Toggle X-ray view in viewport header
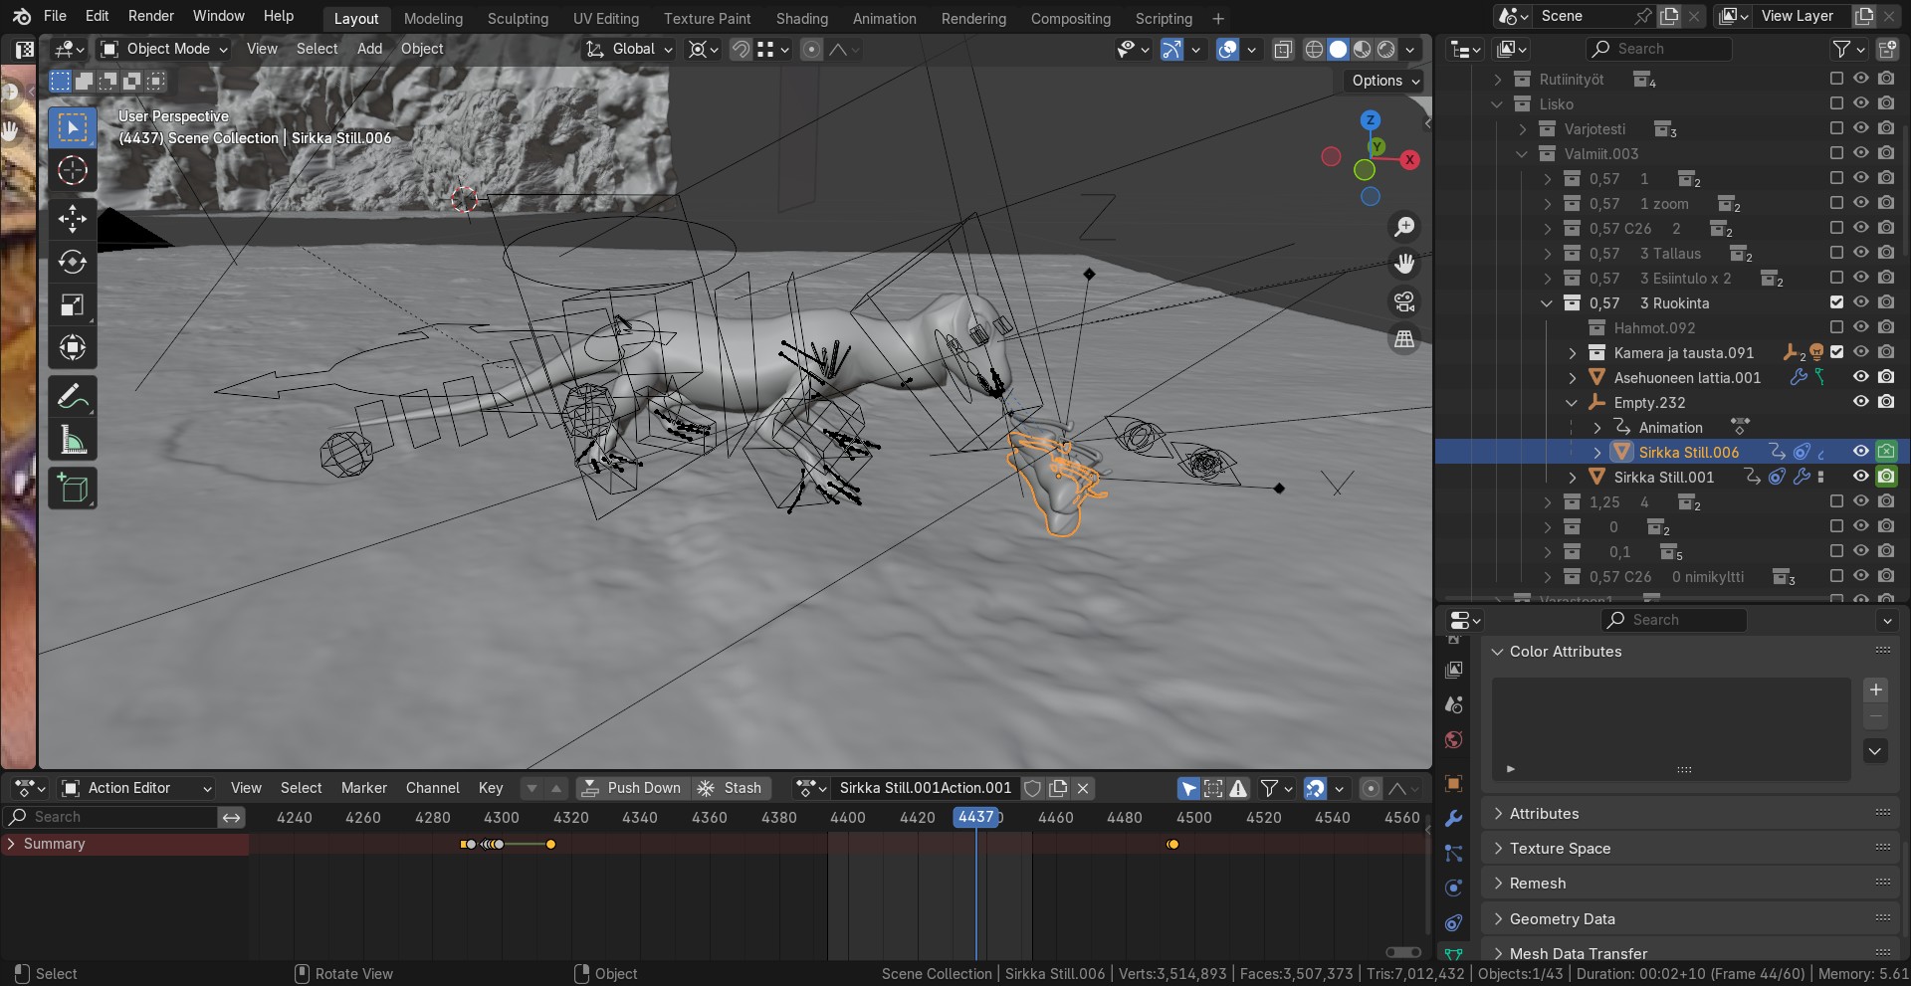 point(1283,49)
